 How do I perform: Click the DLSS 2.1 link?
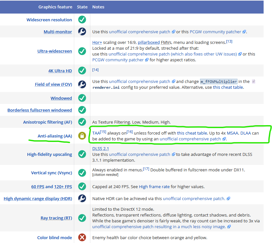click(100, 149)
